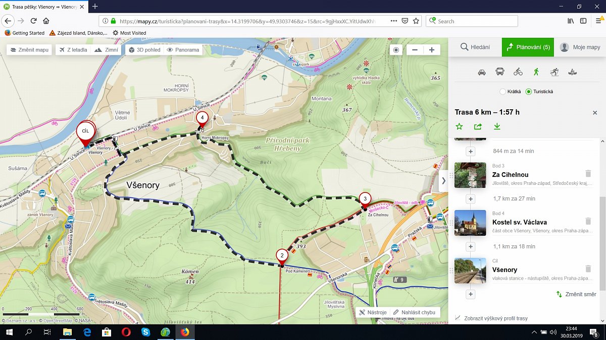606x340 pixels.
Task: Save route with the star icon
Action: 459,126
